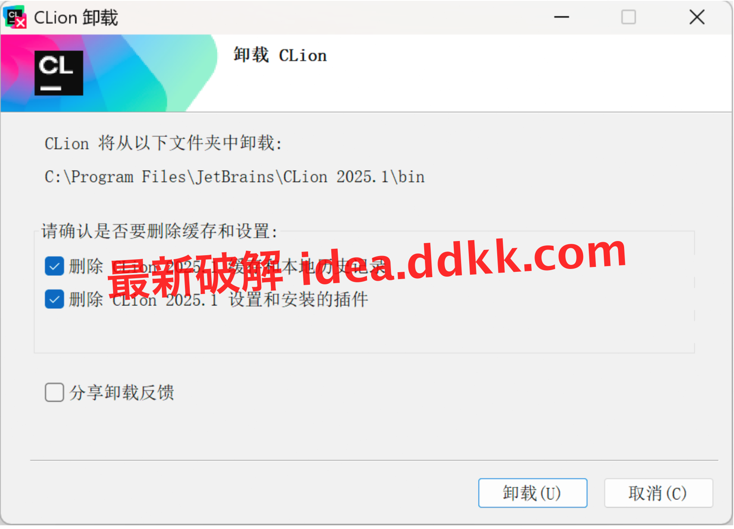Click the 卸载(U) uninstall button

[532, 493]
